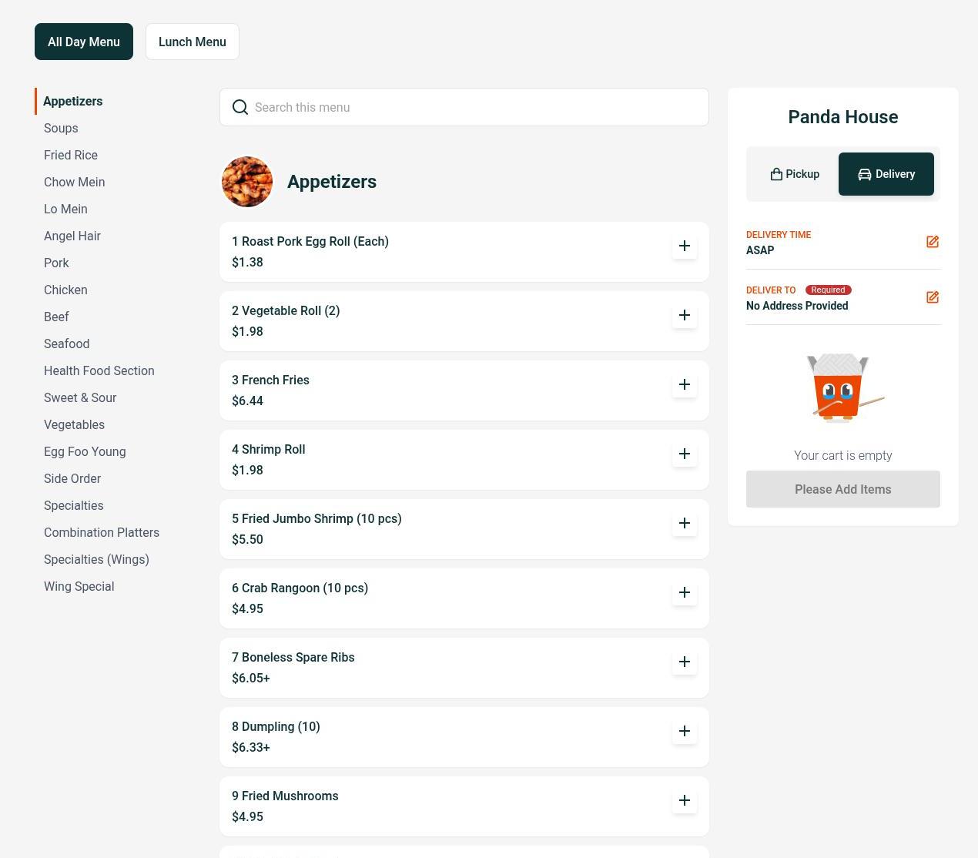Viewport: 978px width, 858px height.
Task: Click the Please Add Items button
Action: tap(843, 489)
